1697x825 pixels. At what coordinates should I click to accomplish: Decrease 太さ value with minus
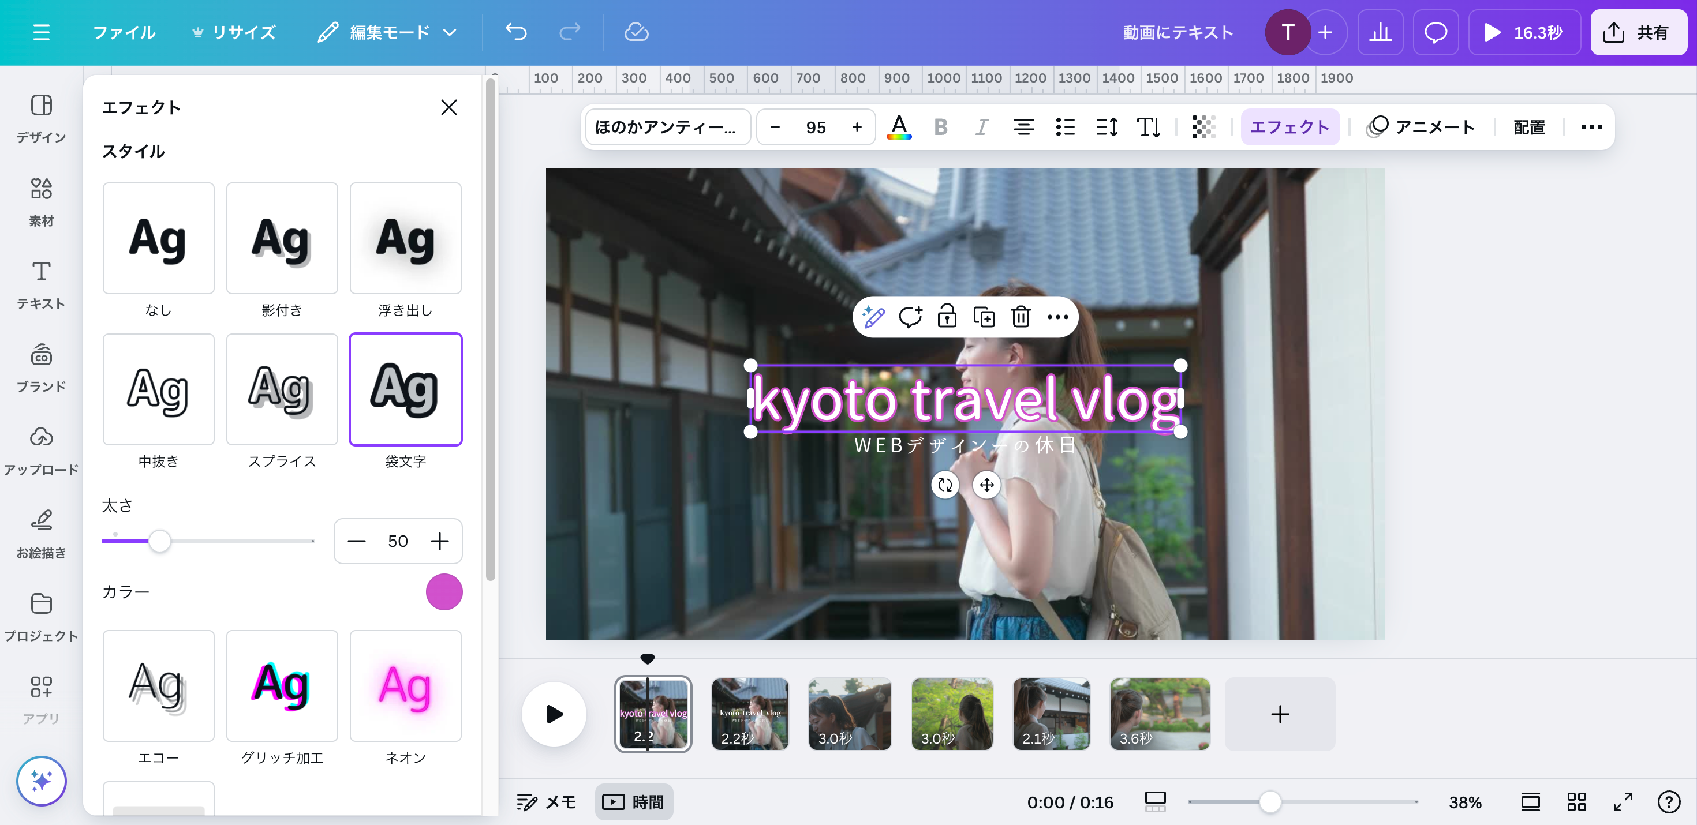point(356,541)
